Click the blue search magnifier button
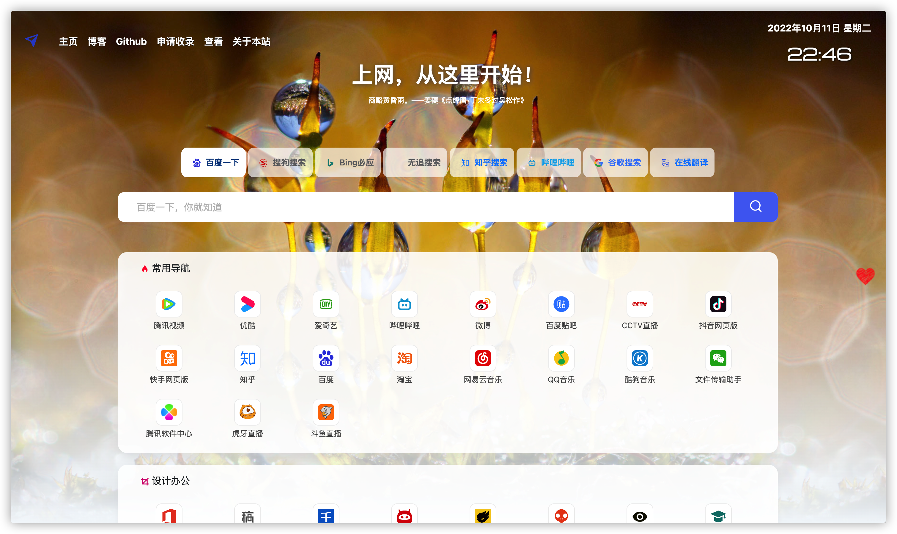The width and height of the screenshot is (897, 534). [756, 207]
